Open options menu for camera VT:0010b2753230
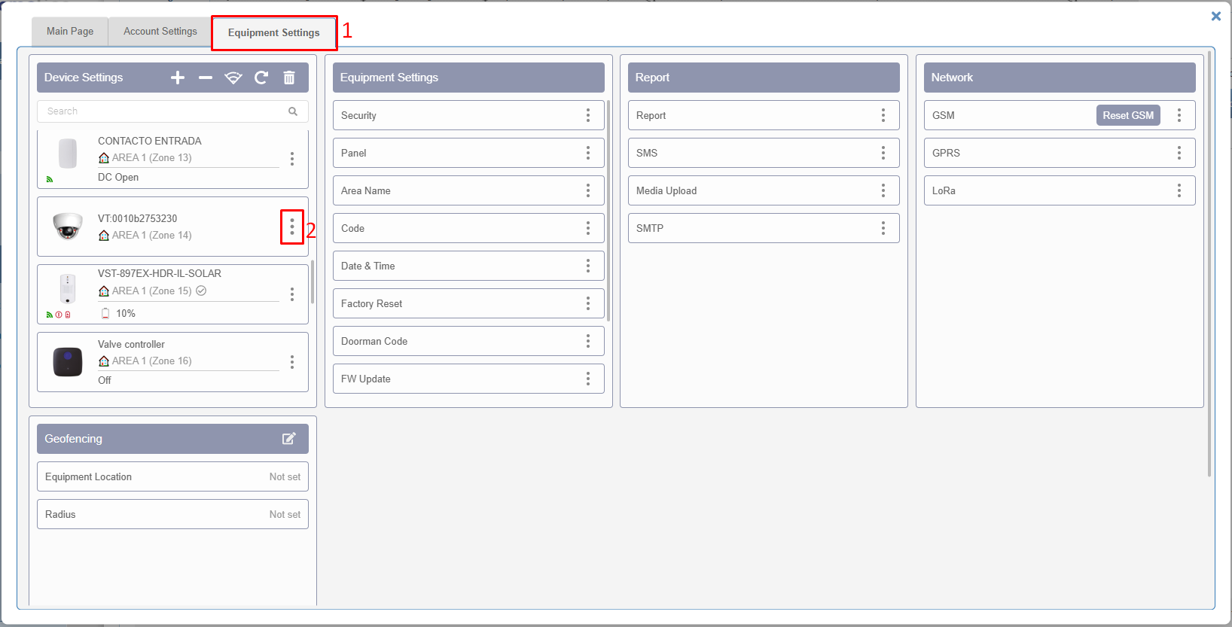The height and width of the screenshot is (627, 1232). pos(292,227)
